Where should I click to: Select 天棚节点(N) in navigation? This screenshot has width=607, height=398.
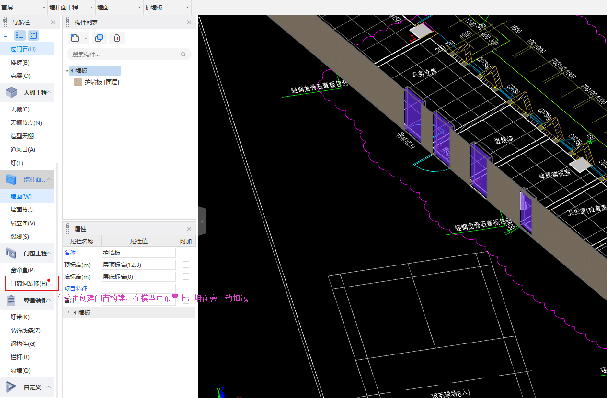(27, 122)
